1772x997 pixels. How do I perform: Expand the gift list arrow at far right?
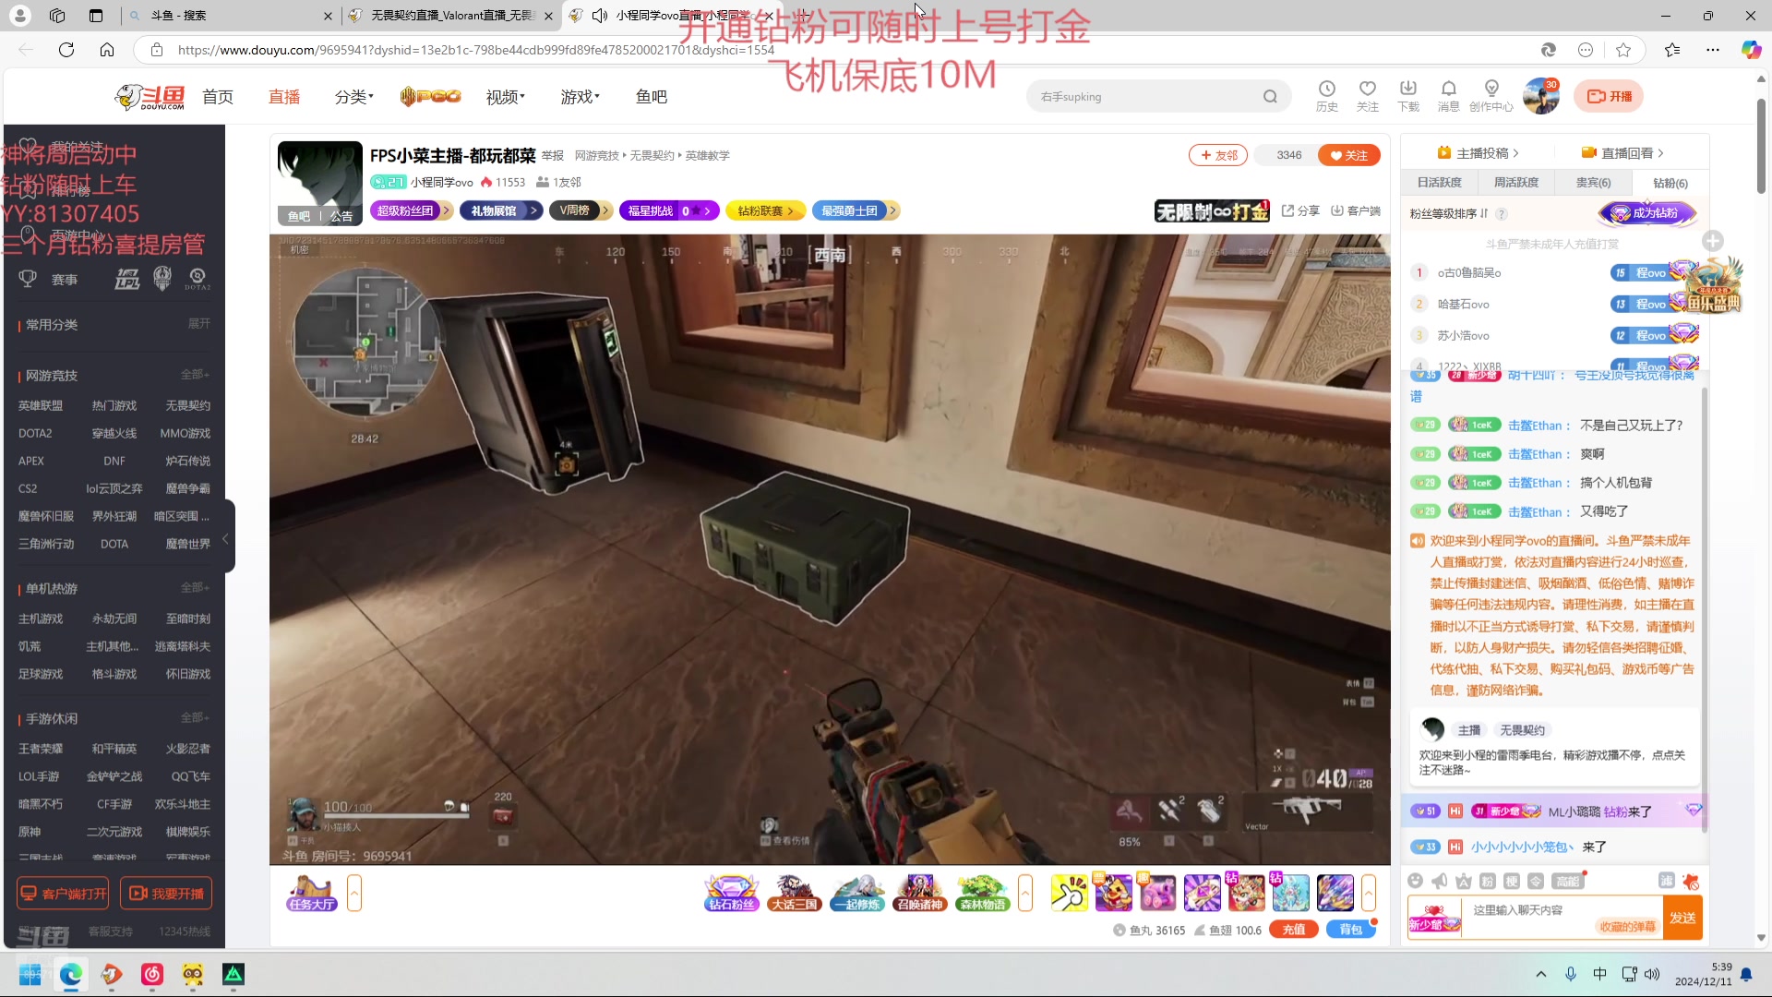click(x=1369, y=893)
